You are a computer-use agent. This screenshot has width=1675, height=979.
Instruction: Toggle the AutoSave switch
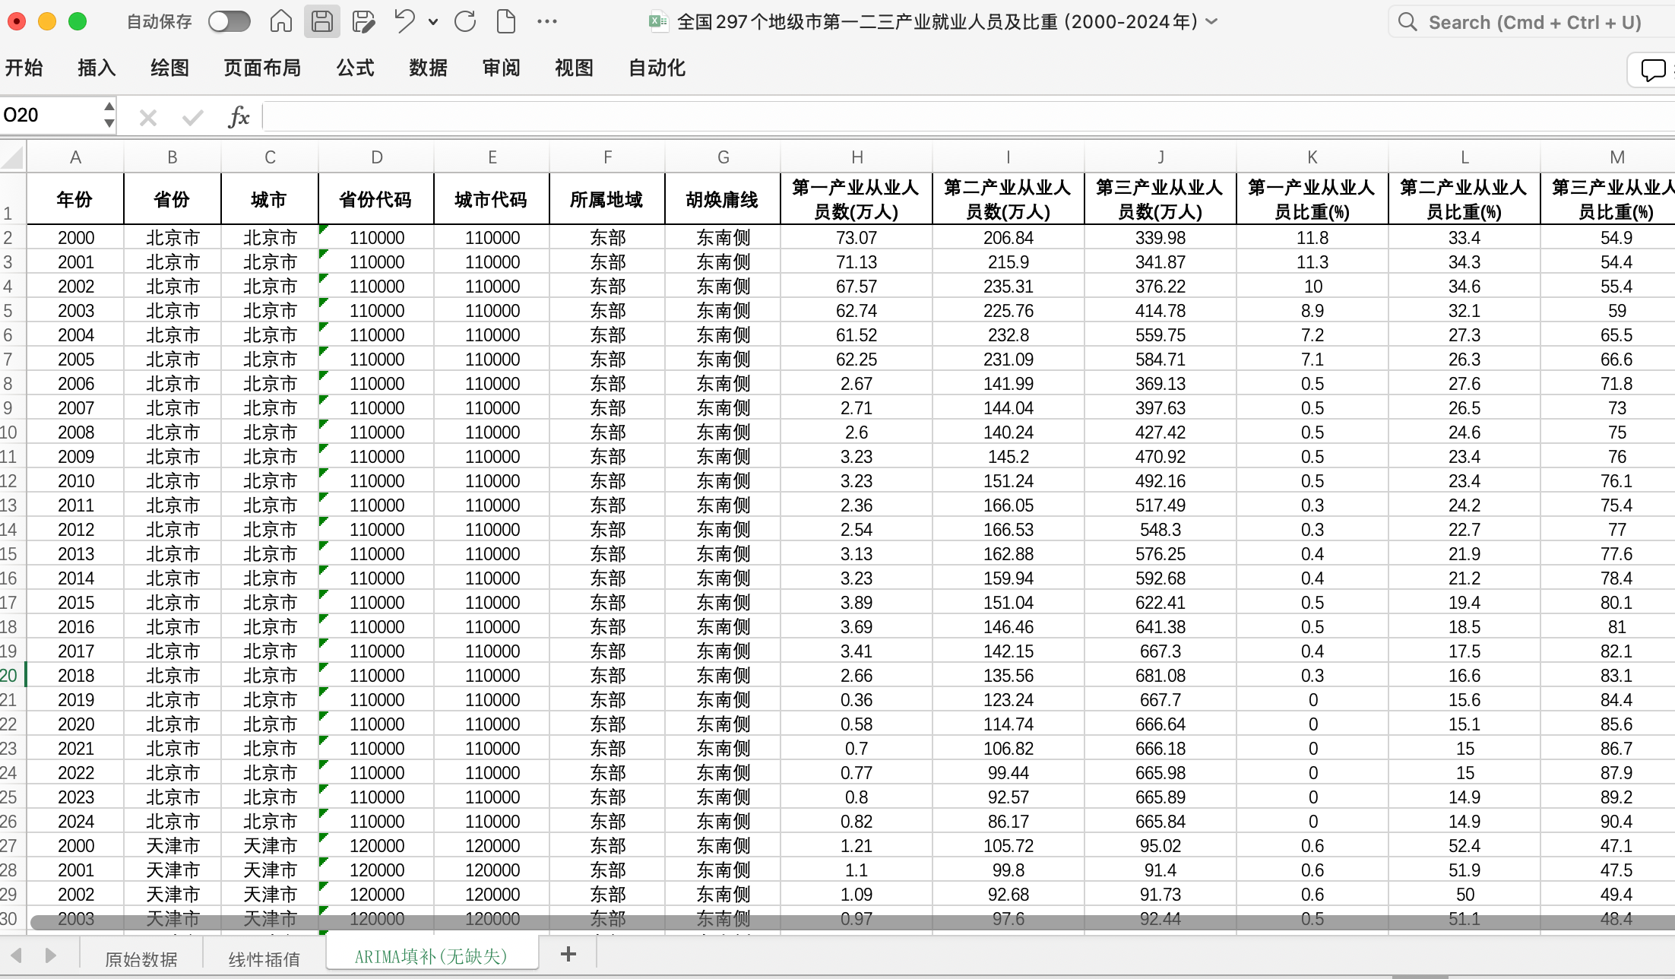(230, 21)
